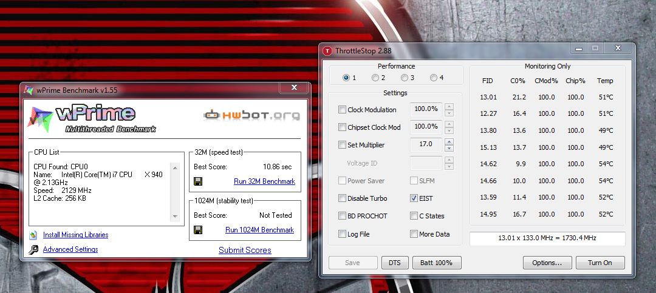Open the Advanced Settings link
The width and height of the screenshot is (656, 293).
(70, 249)
